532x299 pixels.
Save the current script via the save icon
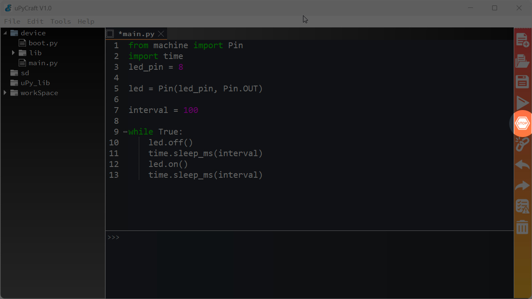(522, 81)
